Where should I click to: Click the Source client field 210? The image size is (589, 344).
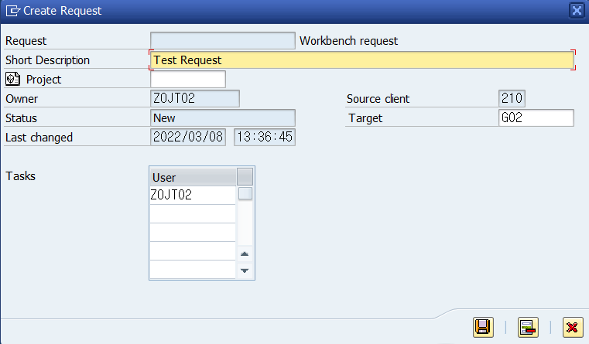pyautogui.click(x=512, y=98)
